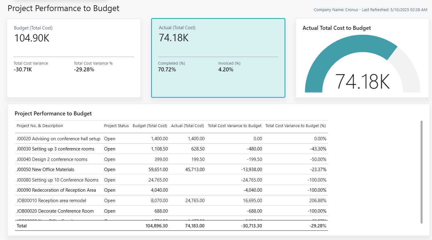The image size is (432, 240).
Task: Click Total Cost Variance to Budget (%) header
Action: coord(296,126)
